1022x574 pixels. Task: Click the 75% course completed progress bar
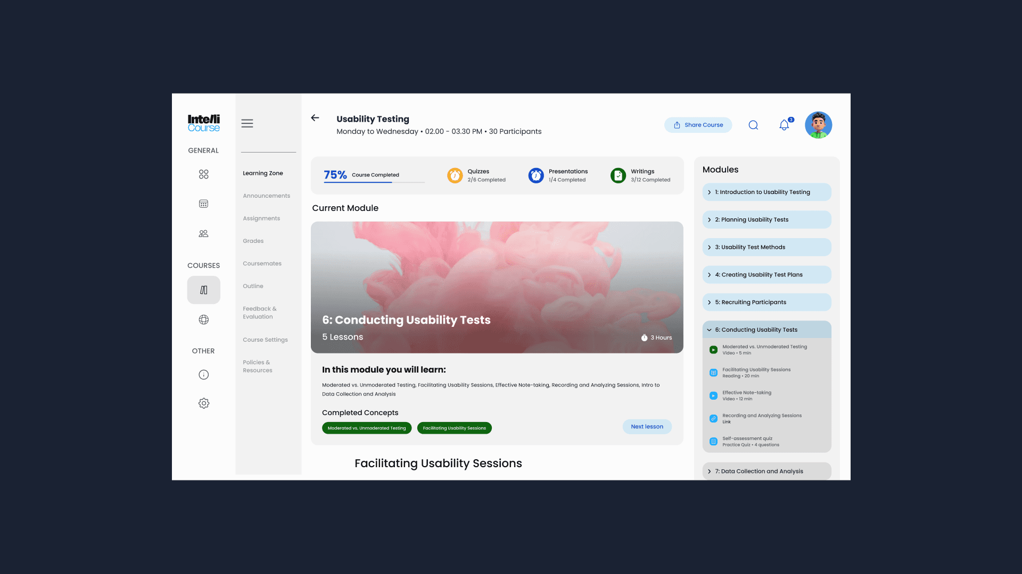(x=374, y=182)
